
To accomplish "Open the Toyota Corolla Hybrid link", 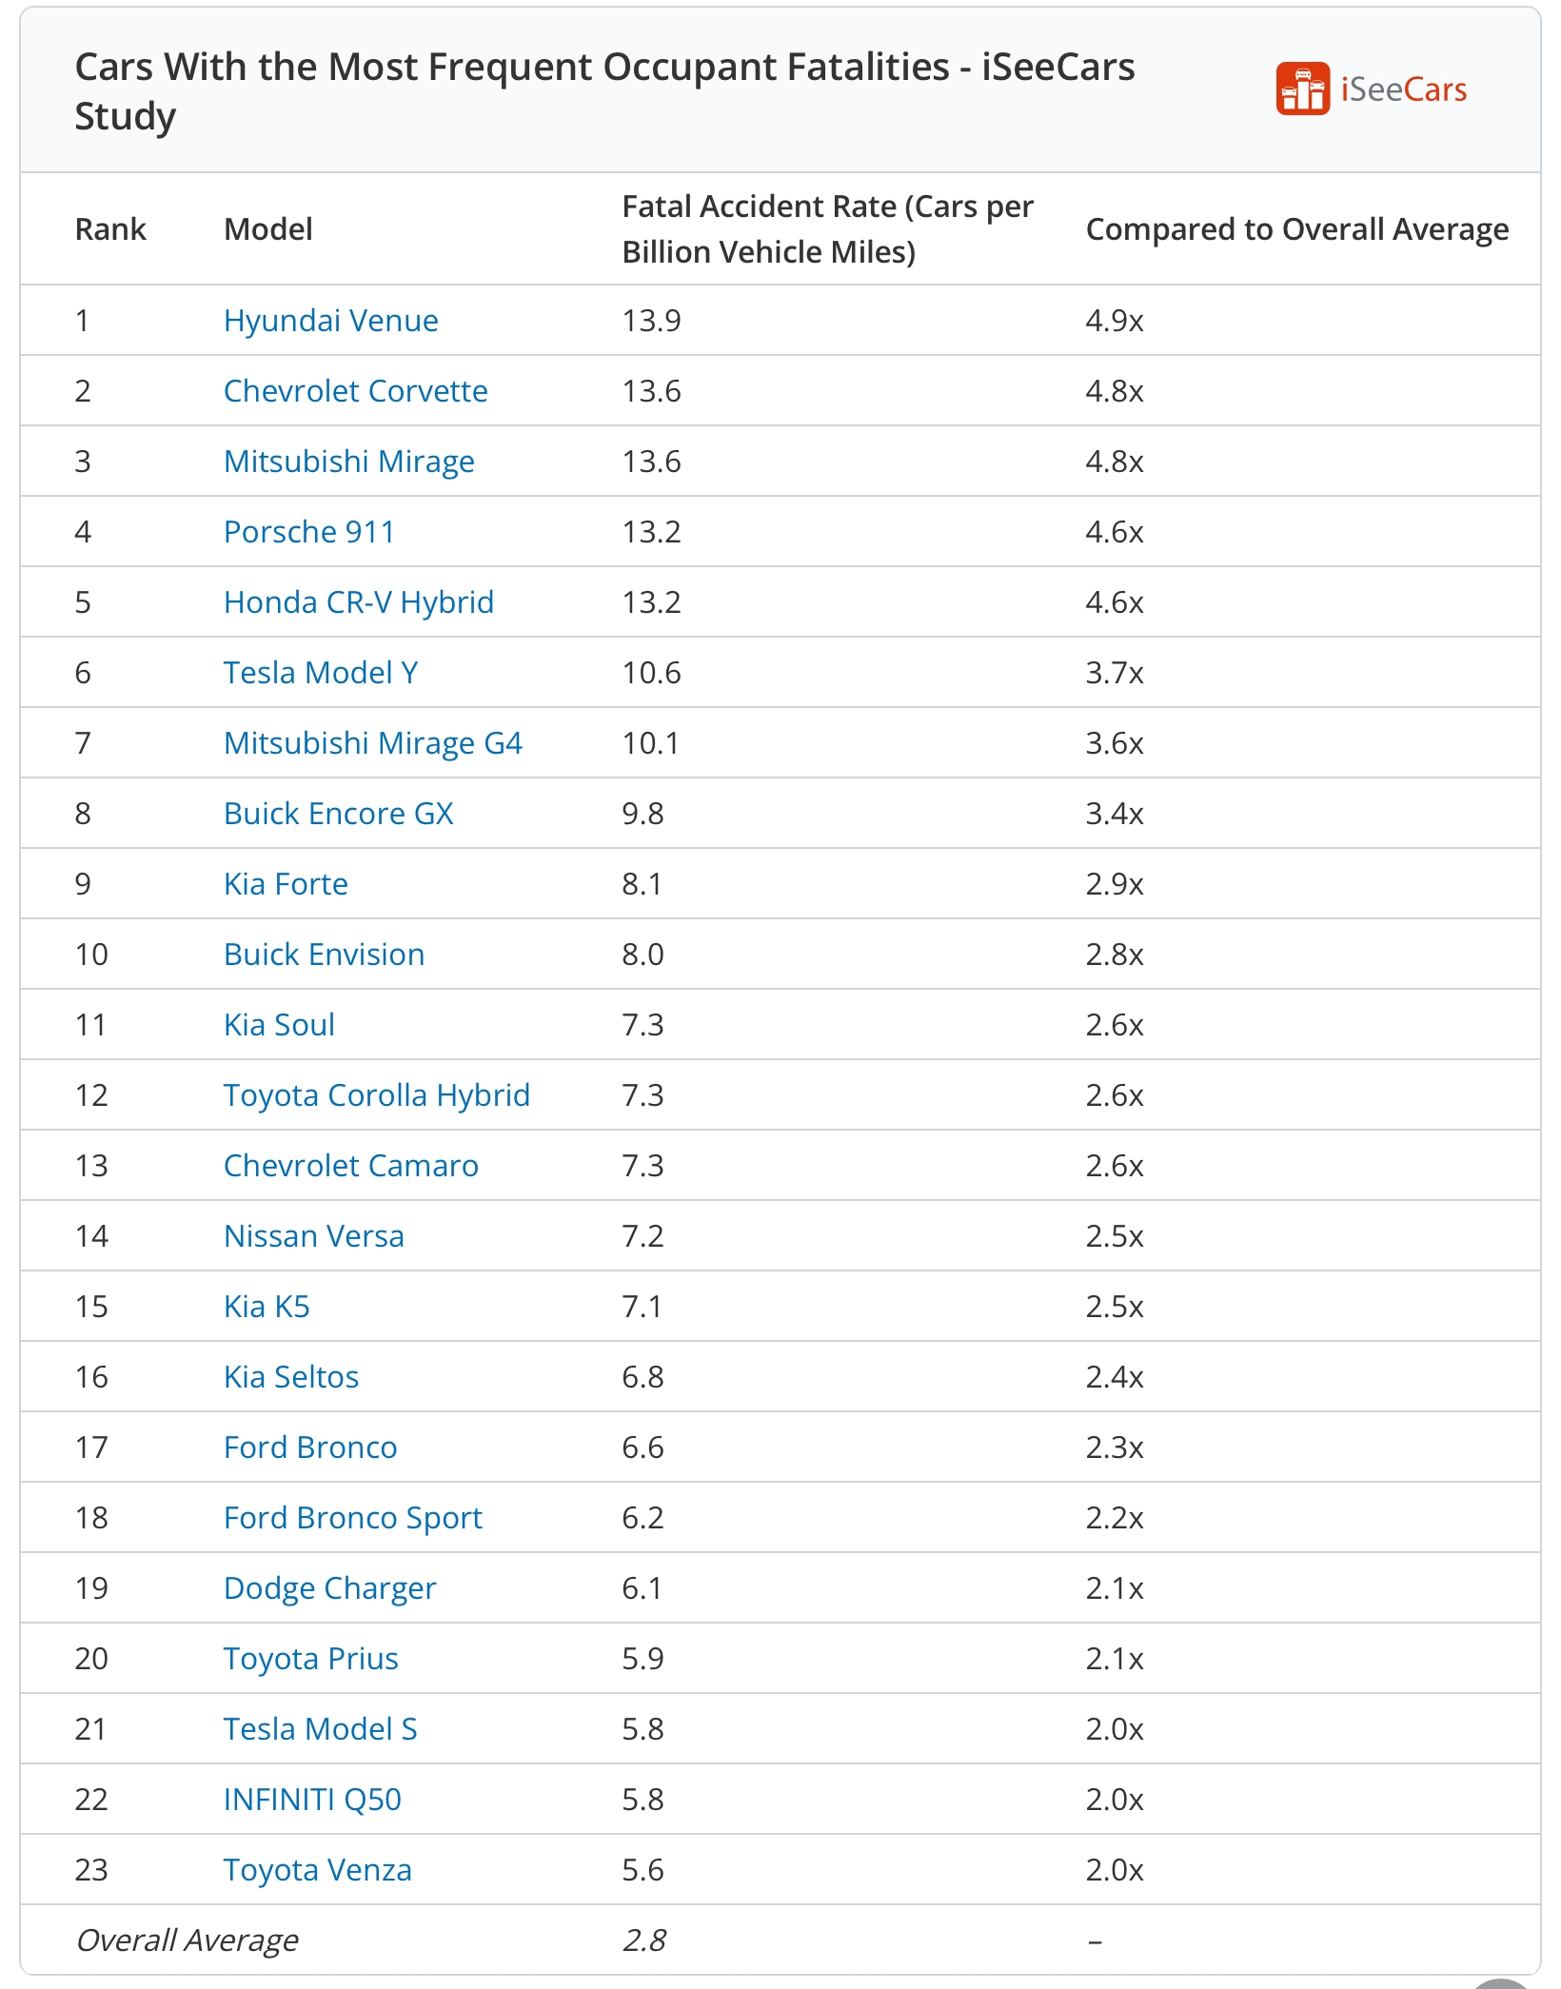I will coord(376,1095).
